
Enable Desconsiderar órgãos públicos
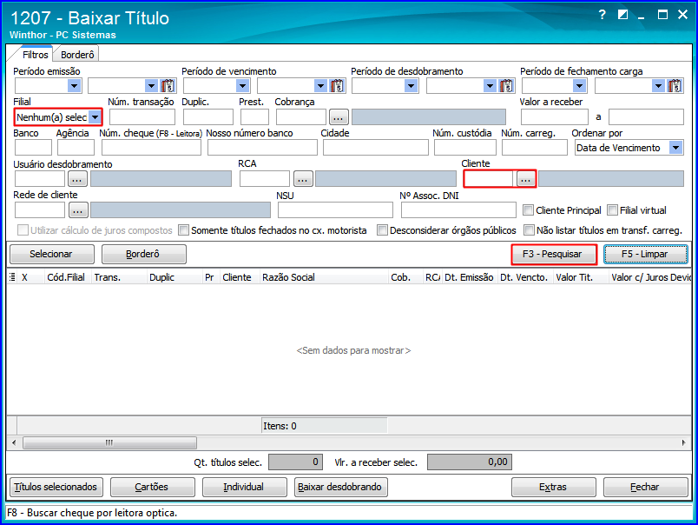[x=382, y=230]
